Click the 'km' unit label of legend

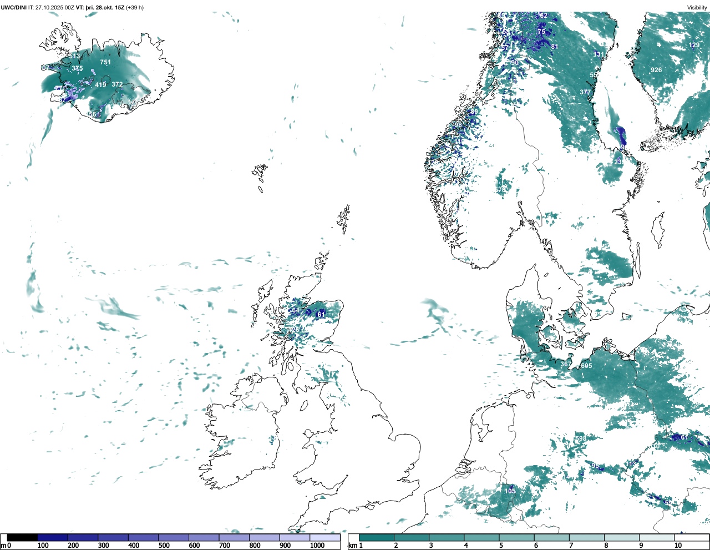352,546
